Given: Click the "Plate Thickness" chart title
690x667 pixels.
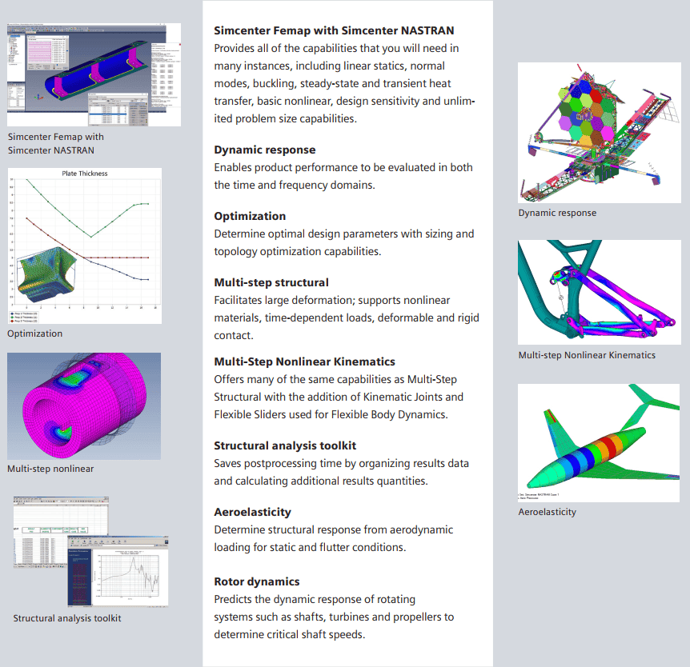Looking at the screenshot, I should coord(84,174).
